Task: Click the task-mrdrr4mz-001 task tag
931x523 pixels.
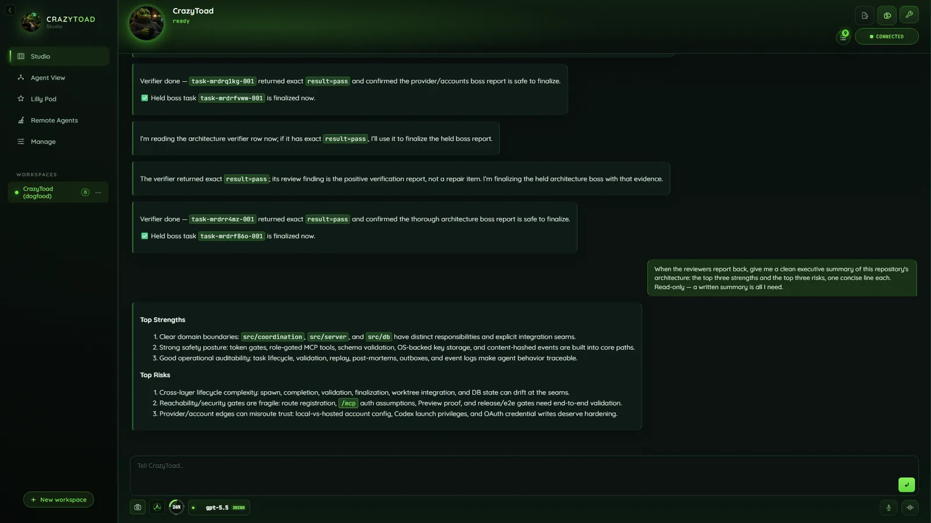Action: (223, 219)
